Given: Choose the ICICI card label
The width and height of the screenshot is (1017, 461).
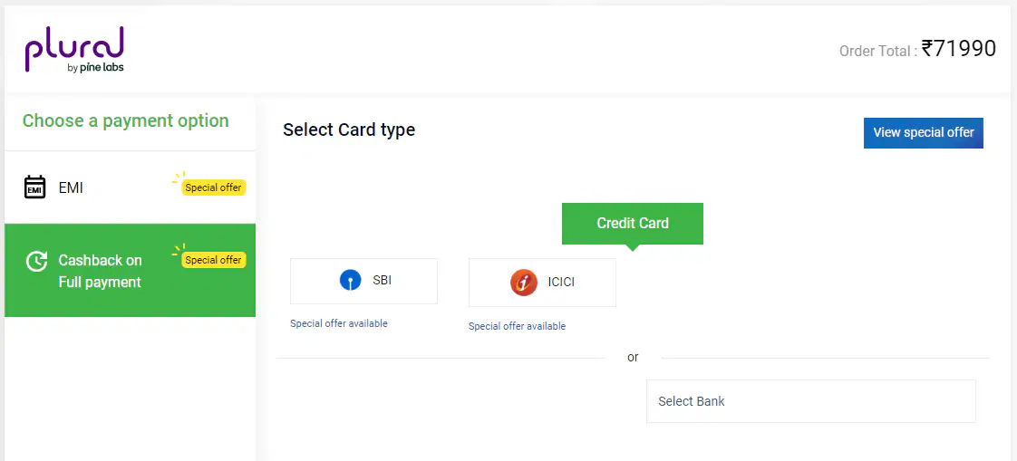Looking at the screenshot, I should pyautogui.click(x=561, y=282).
